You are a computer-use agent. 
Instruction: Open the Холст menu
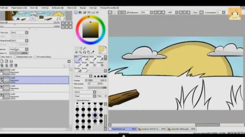coord(34,8)
